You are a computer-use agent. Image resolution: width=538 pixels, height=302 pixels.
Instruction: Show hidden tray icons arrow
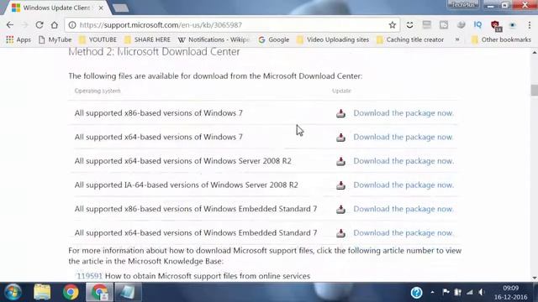pyautogui.click(x=432, y=292)
